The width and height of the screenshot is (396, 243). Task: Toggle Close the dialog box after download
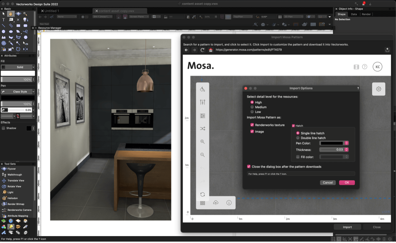click(249, 167)
